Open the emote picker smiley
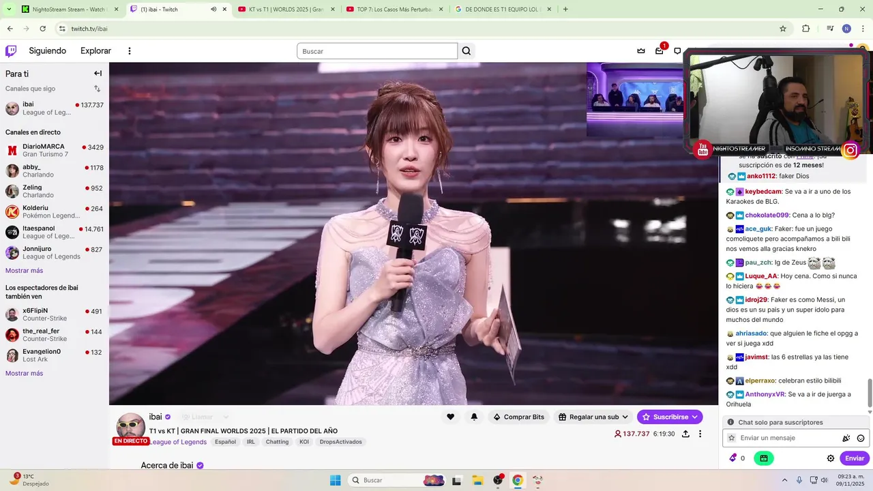 pyautogui.click(x=861, y=438)
